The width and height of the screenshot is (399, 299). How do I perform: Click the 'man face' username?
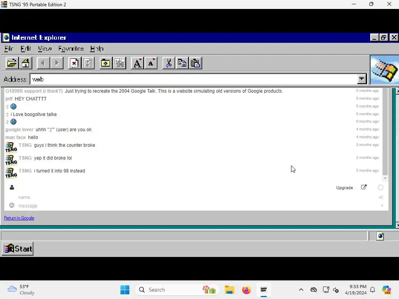16,137
